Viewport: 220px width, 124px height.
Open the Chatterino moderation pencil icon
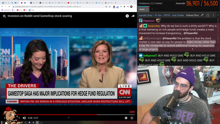tap(202, 15)
